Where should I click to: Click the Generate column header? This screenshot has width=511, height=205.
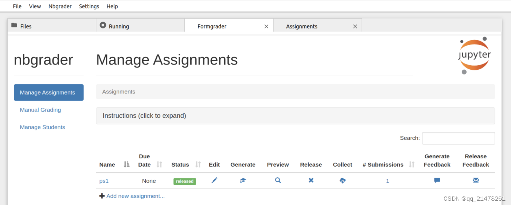tap(243, 165)
